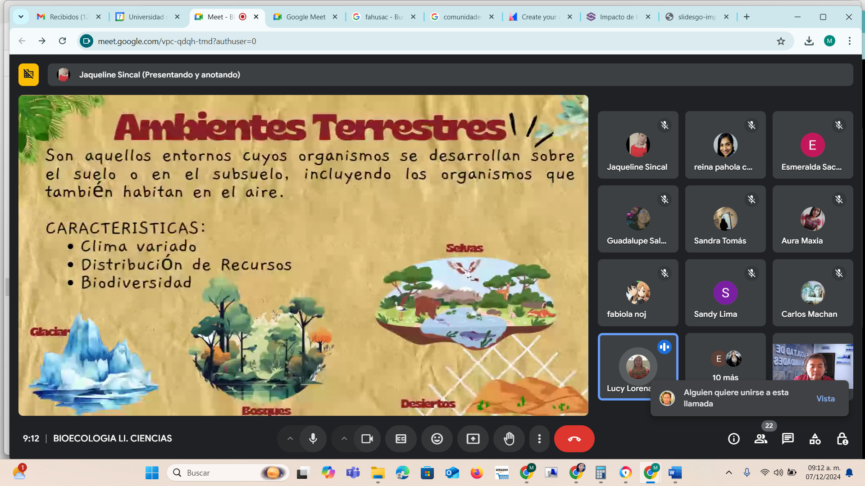Viewport: 865px width, 486px height.
Task: Switch to Create your browser tab
Action: pos(541,17)
